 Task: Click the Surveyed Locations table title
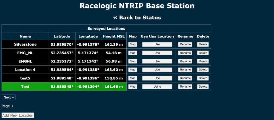tap(106, 29)
